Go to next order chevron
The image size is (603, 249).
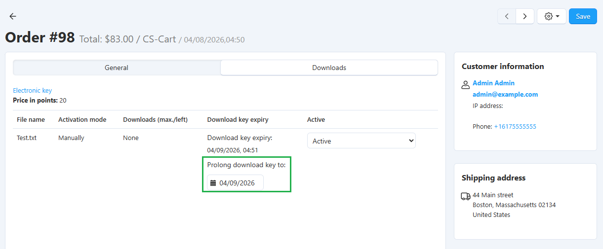point(525,16)
